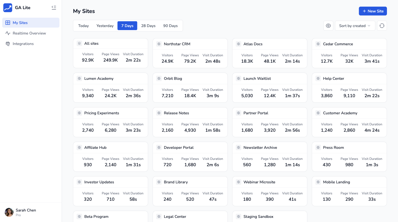Image resolution: width=398 pixels, height=222 pixels.
Task: Click the New Site button
Action: [373, 11]
